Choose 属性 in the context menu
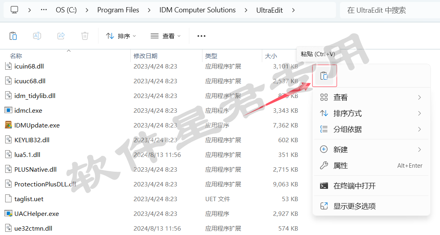The image size is (440, 235). click(371, 165)
